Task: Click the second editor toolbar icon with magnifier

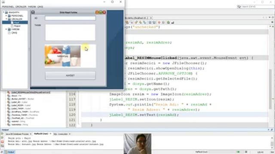Action: [x=131, y=22]
